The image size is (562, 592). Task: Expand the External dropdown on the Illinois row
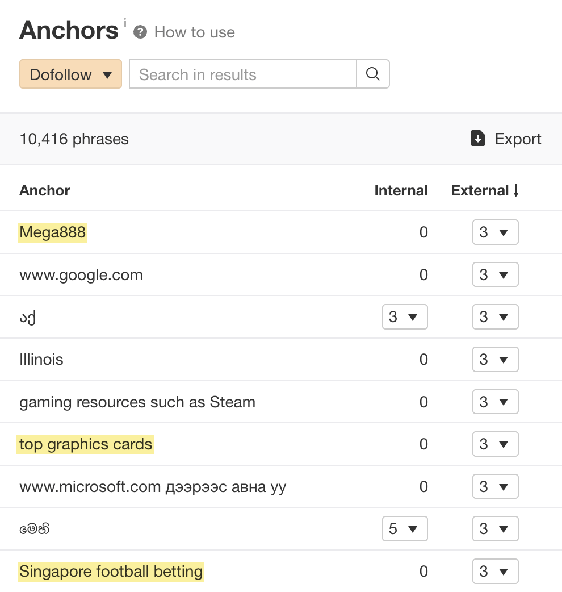point(495,359)
